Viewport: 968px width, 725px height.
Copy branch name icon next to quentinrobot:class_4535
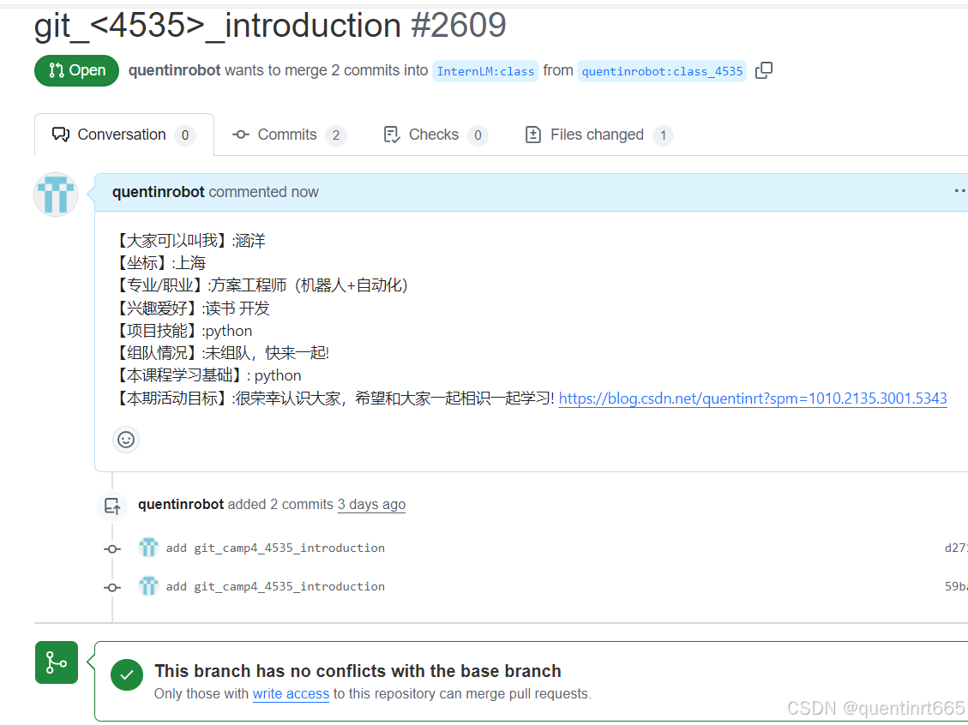[x=764, y=70]
